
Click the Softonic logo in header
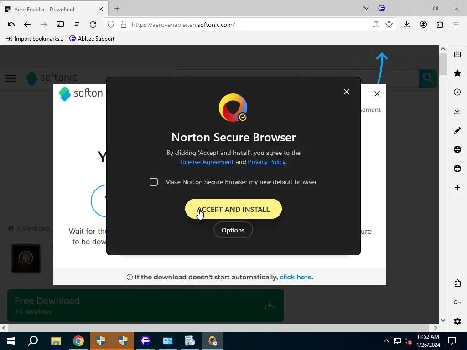pyautogui.click(x=51, y=78)
